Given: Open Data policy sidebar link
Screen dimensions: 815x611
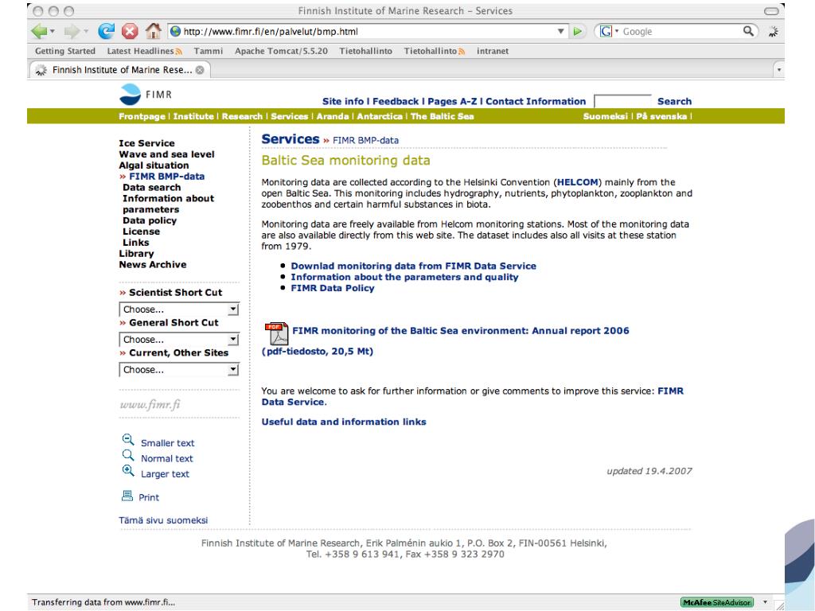Looking at the screenshot, I should click(150, 220).
